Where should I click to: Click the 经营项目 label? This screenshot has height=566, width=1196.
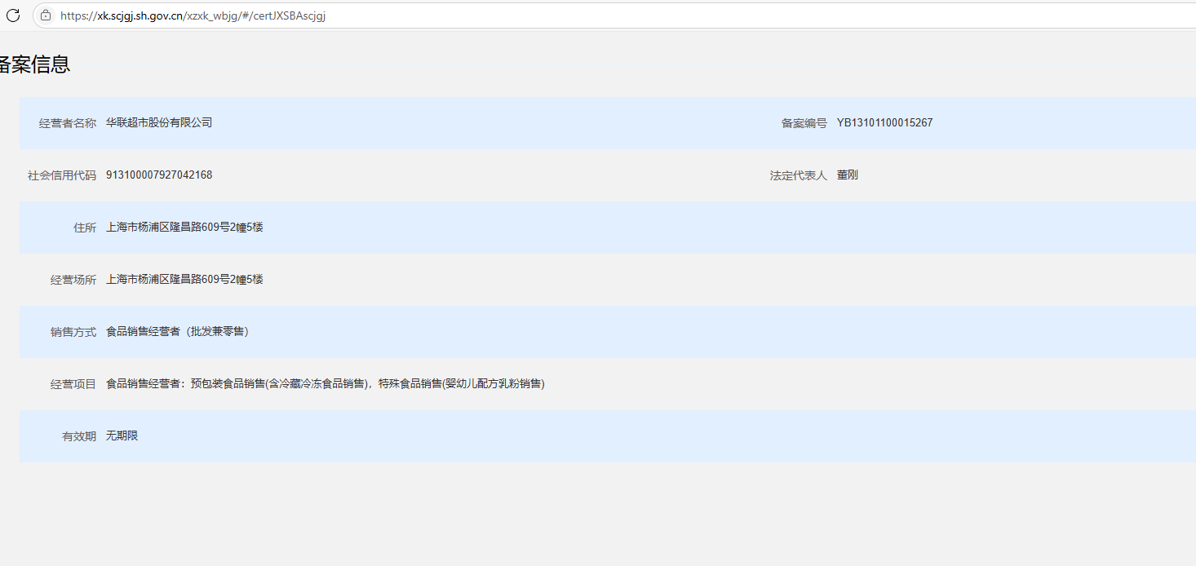[x=73, y=384]
